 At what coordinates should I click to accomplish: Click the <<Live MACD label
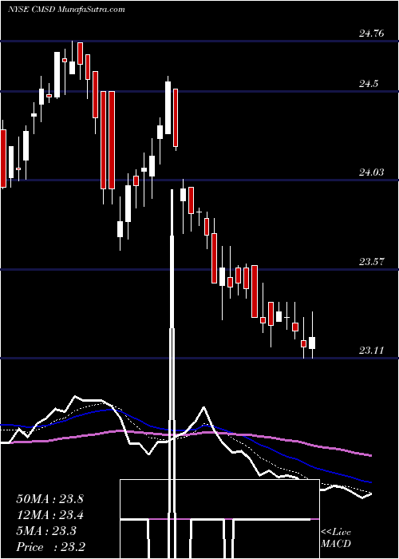[336, 537]
